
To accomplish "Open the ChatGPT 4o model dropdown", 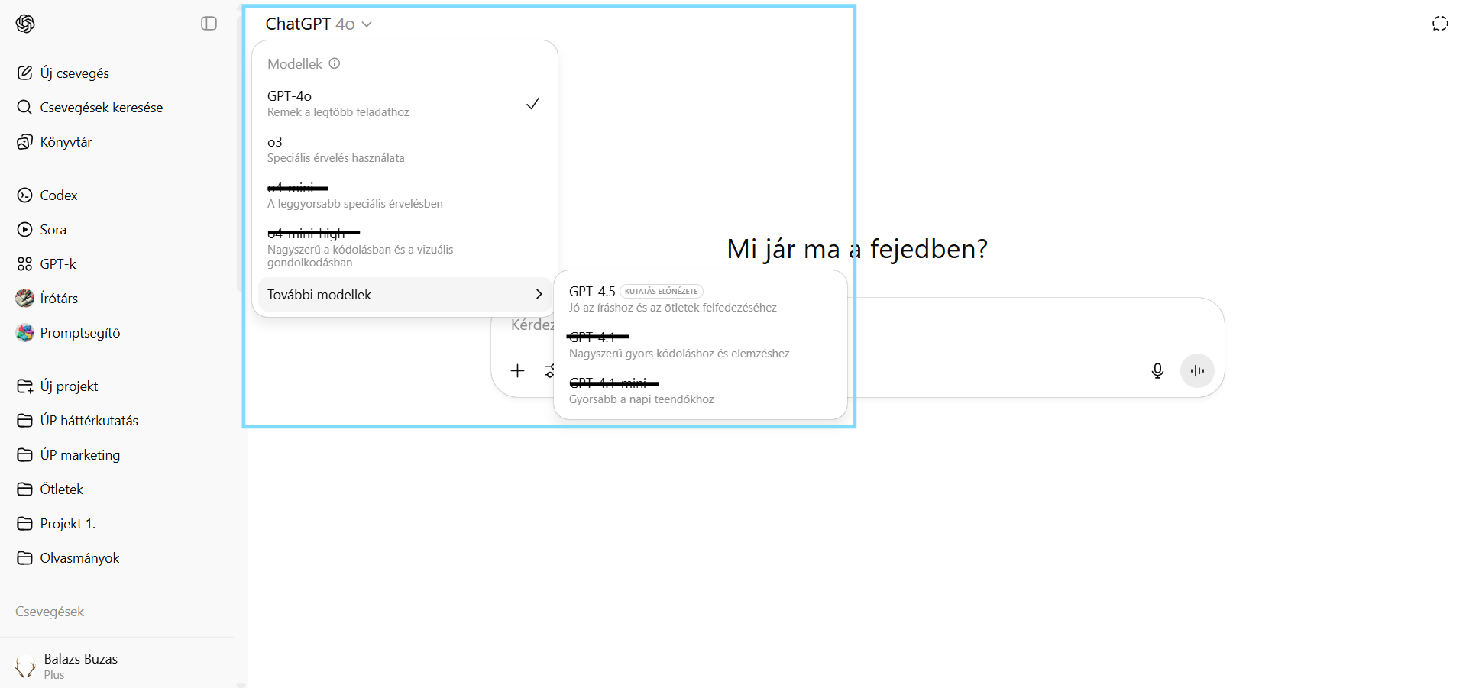I will 319,24.
